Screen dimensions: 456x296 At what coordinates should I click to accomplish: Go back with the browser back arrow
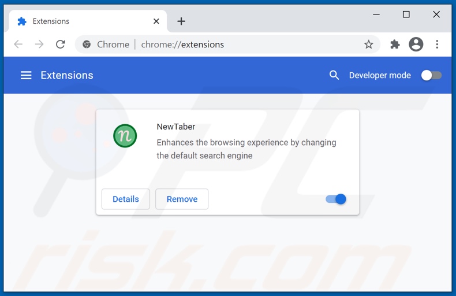[18, 45]
